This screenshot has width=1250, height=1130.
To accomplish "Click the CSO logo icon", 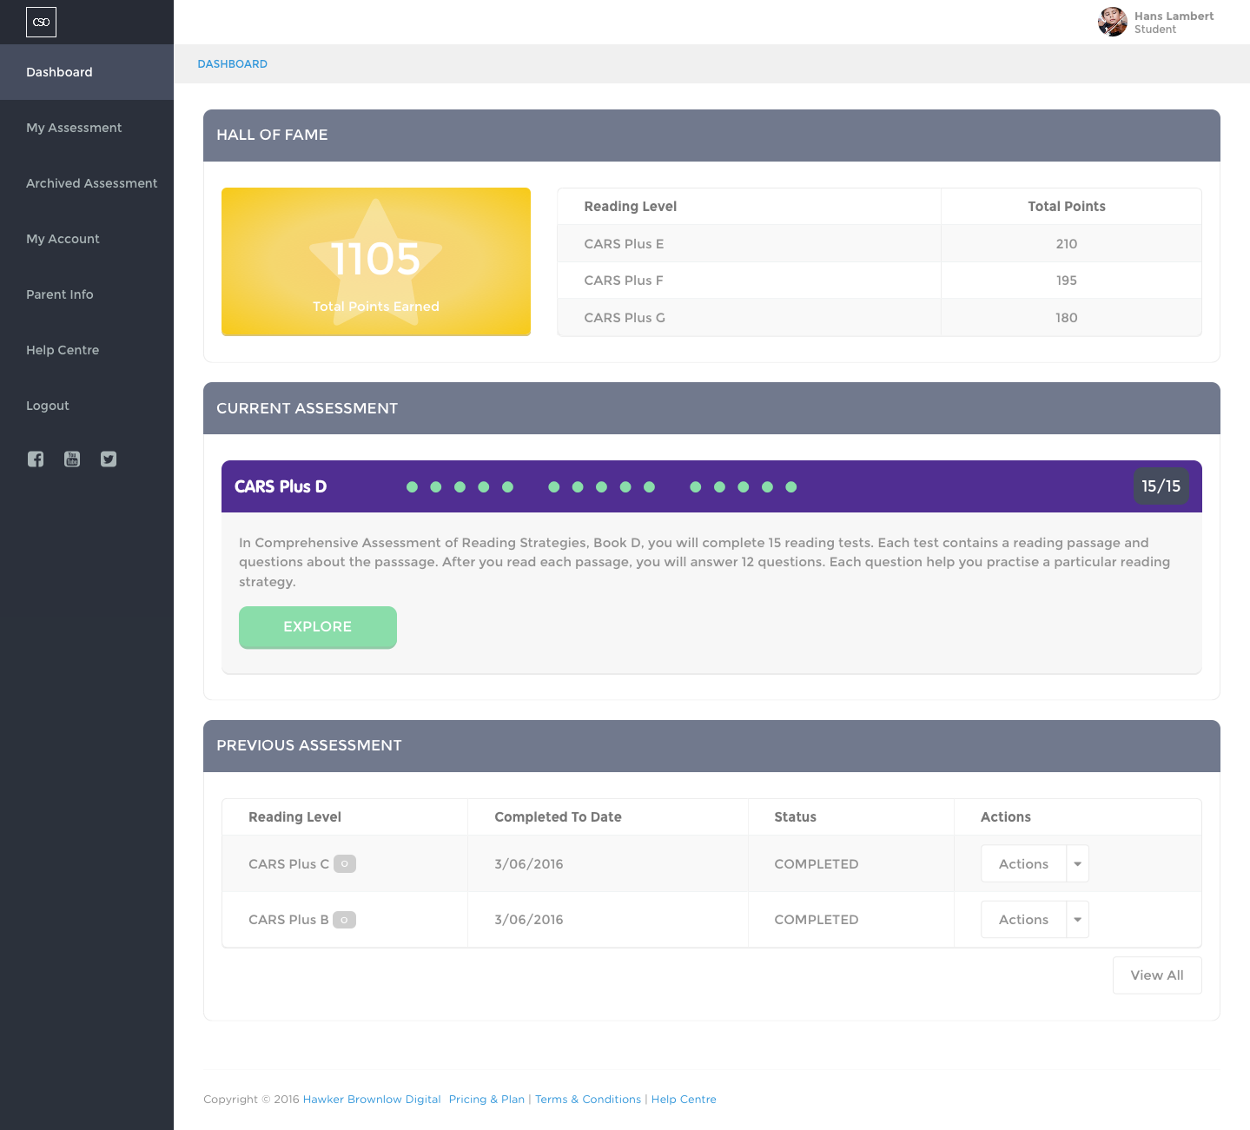I will point(41,22).
